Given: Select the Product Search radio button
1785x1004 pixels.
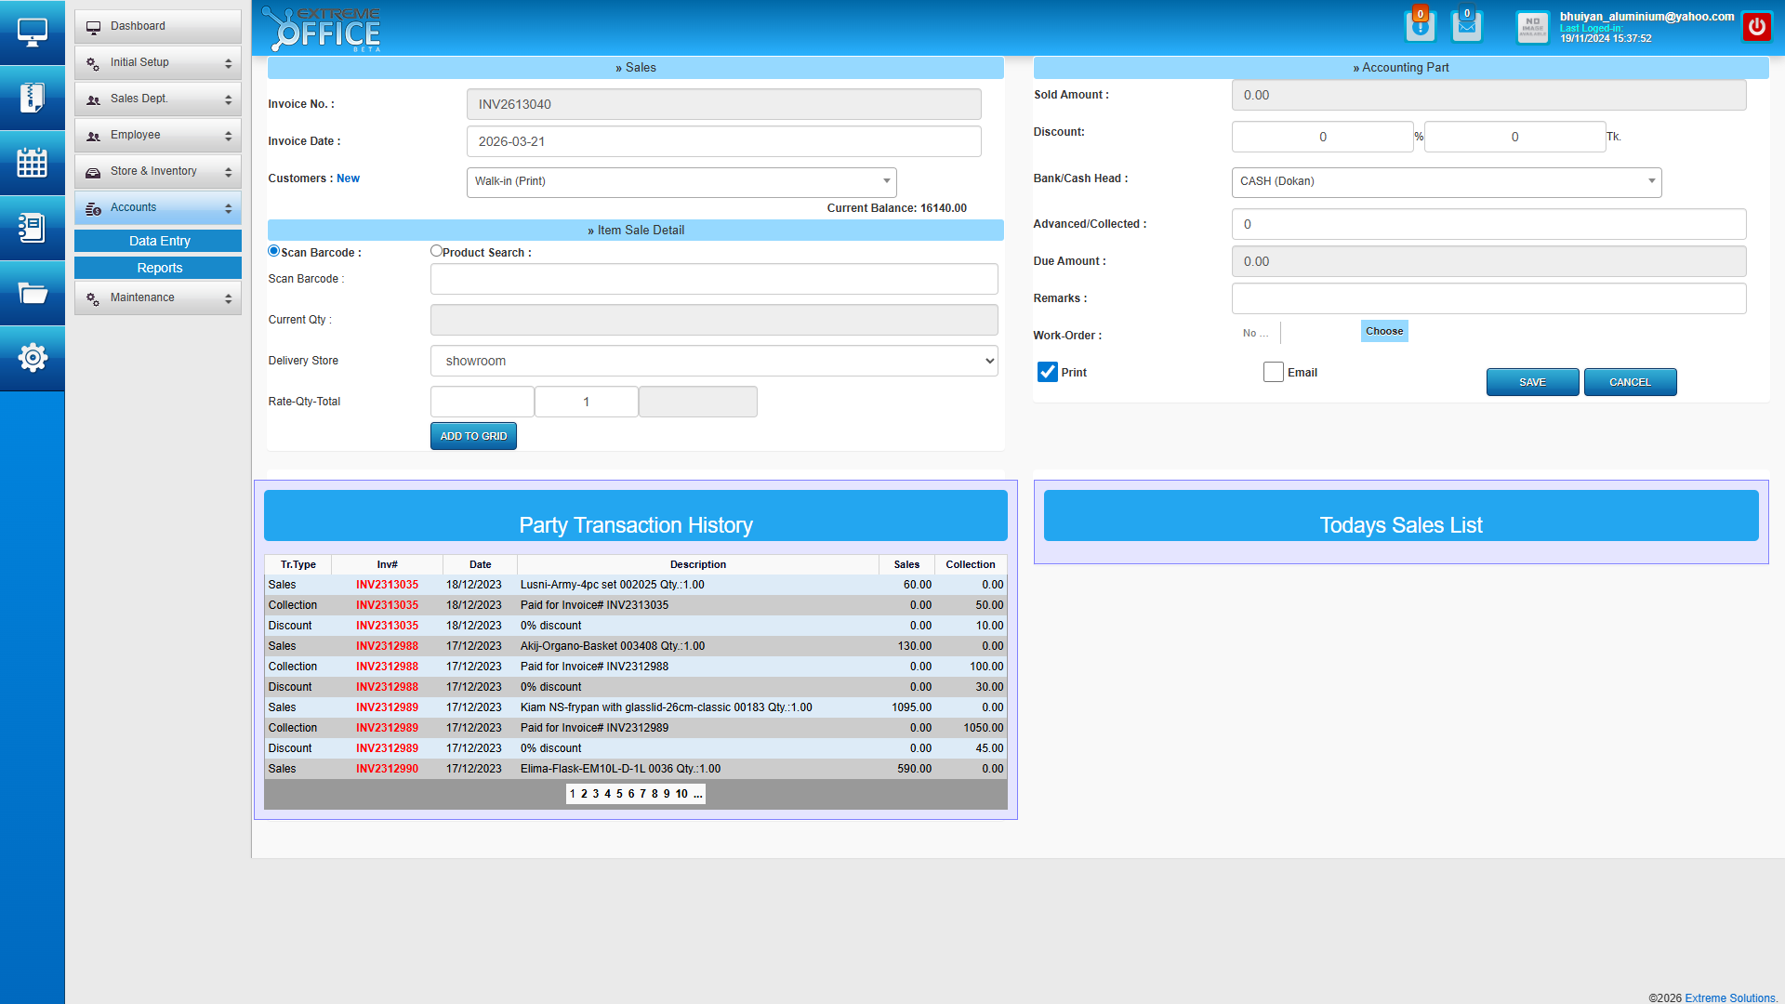Looking at the screenshot, I should tap(436, 251).
